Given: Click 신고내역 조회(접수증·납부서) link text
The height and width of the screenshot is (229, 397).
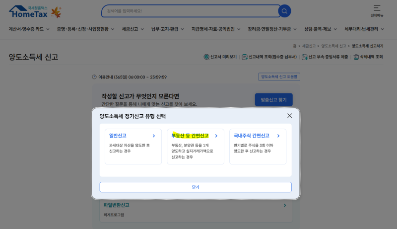Looking at the screenshot, I should coord(272,57).
